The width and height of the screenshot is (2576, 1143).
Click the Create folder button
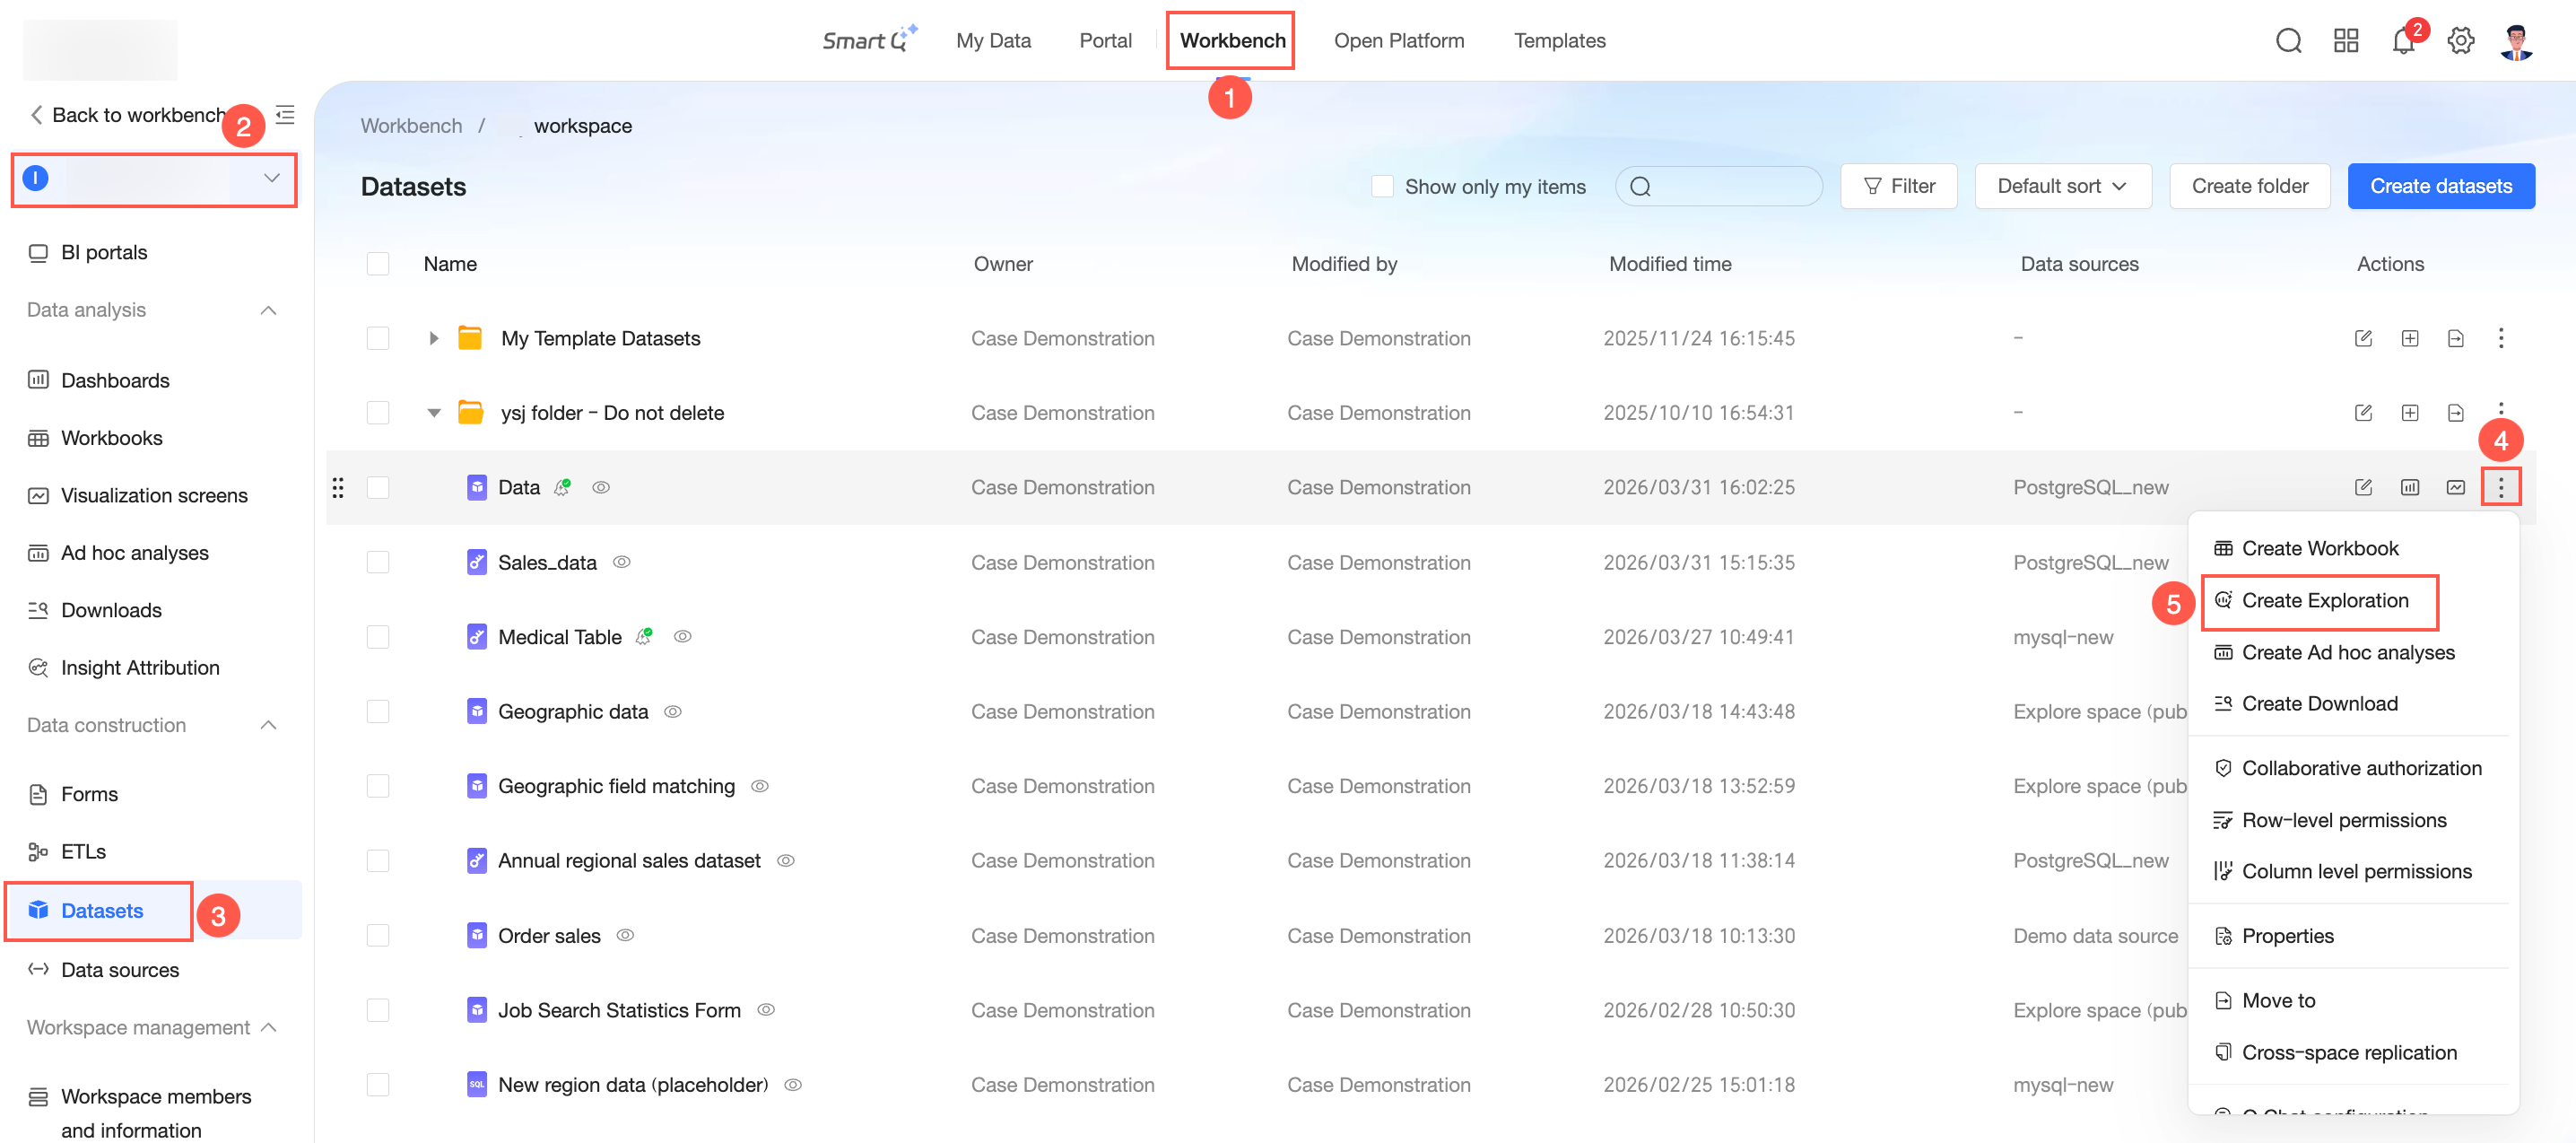[2249, 186]
